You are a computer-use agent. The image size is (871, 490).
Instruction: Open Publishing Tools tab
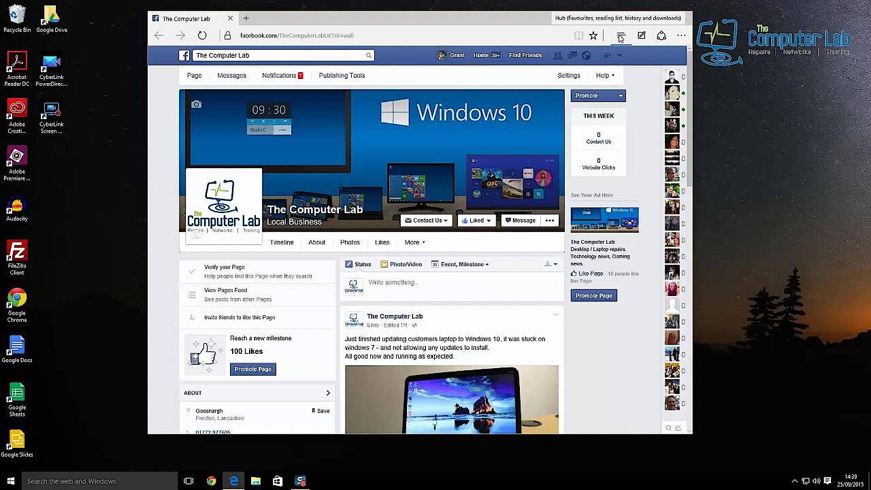[x=342, y=76]
